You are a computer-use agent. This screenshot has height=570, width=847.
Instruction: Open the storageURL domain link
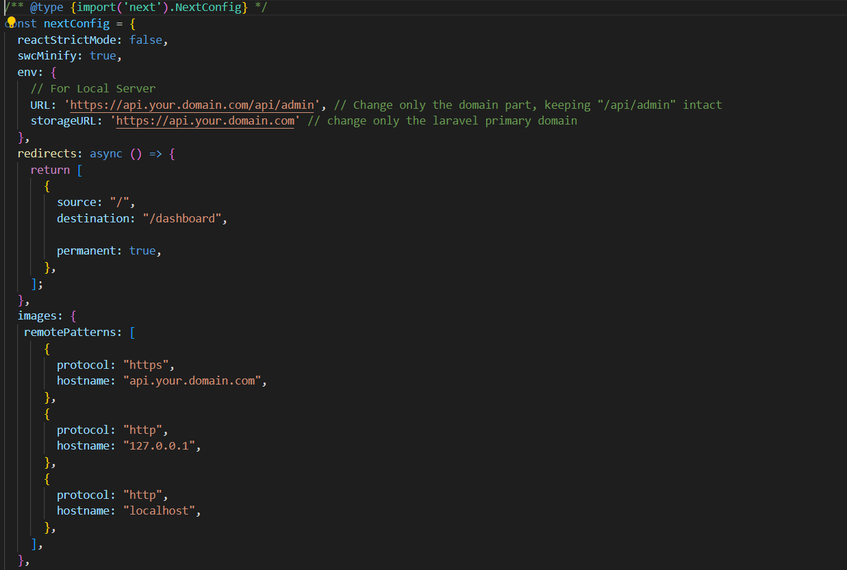(205, 121)
